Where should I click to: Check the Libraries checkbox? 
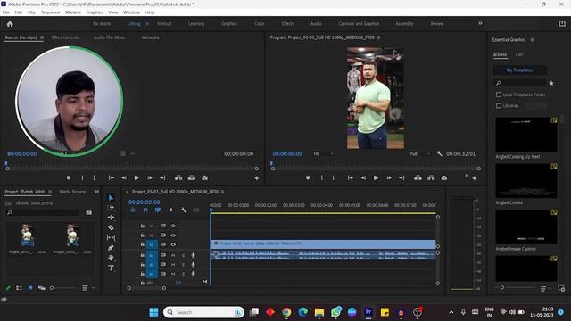[x=499, y=105]
